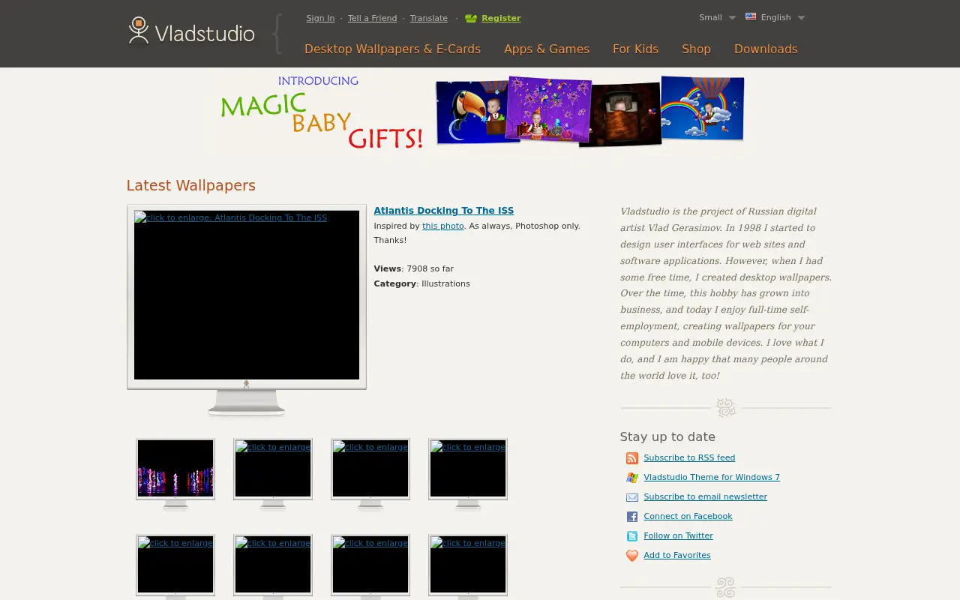
Task: Click the green Register icon
Action: tap(470, 18)
